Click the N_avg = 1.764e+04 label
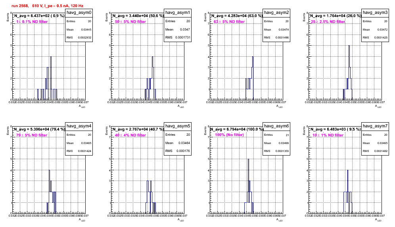This screenshot has height=227, width=395. (x=335, y=15)
